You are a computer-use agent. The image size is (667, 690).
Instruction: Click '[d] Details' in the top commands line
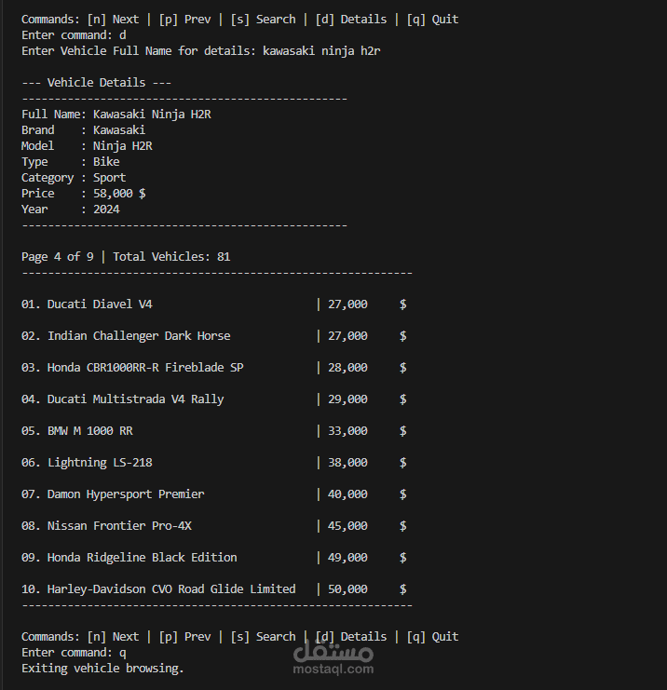click(351, 20)
